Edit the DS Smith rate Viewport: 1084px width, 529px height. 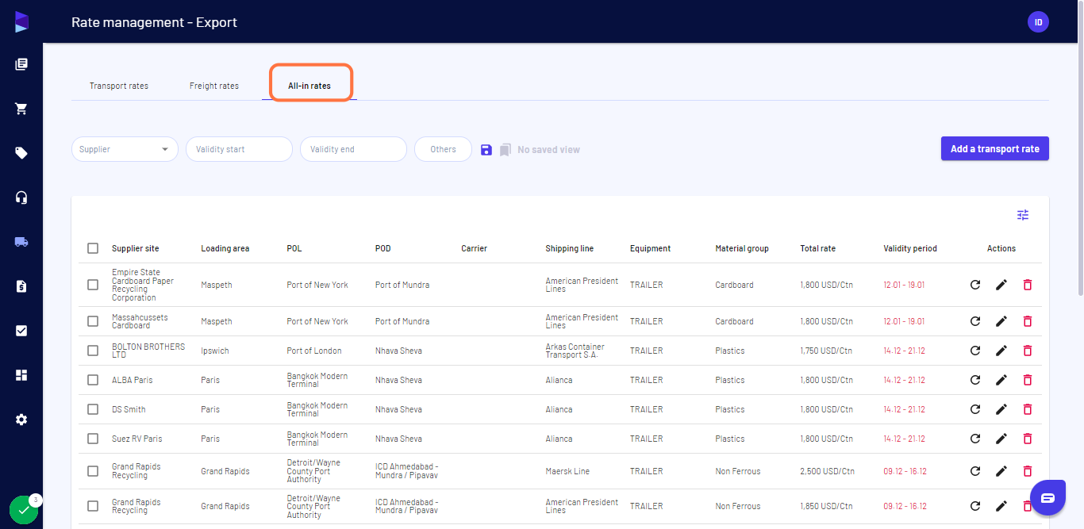pyautogui.click(x=1001, y=409)
